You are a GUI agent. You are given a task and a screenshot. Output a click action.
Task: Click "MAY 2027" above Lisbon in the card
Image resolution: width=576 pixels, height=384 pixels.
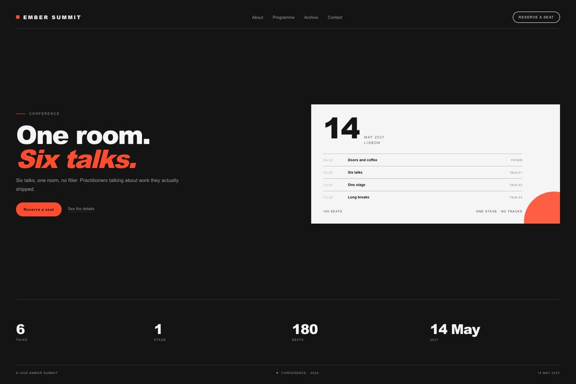[x=374, y=137]
